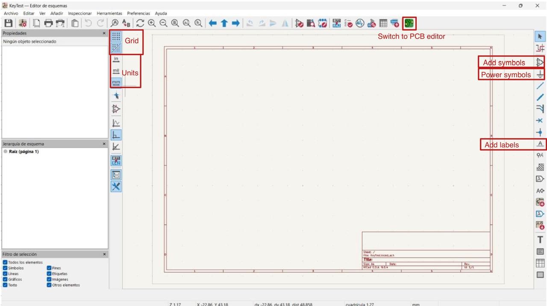Toggle the Etiquetas checkbox
The width and height of the screenshot is (547, 306).
(49, 274)
